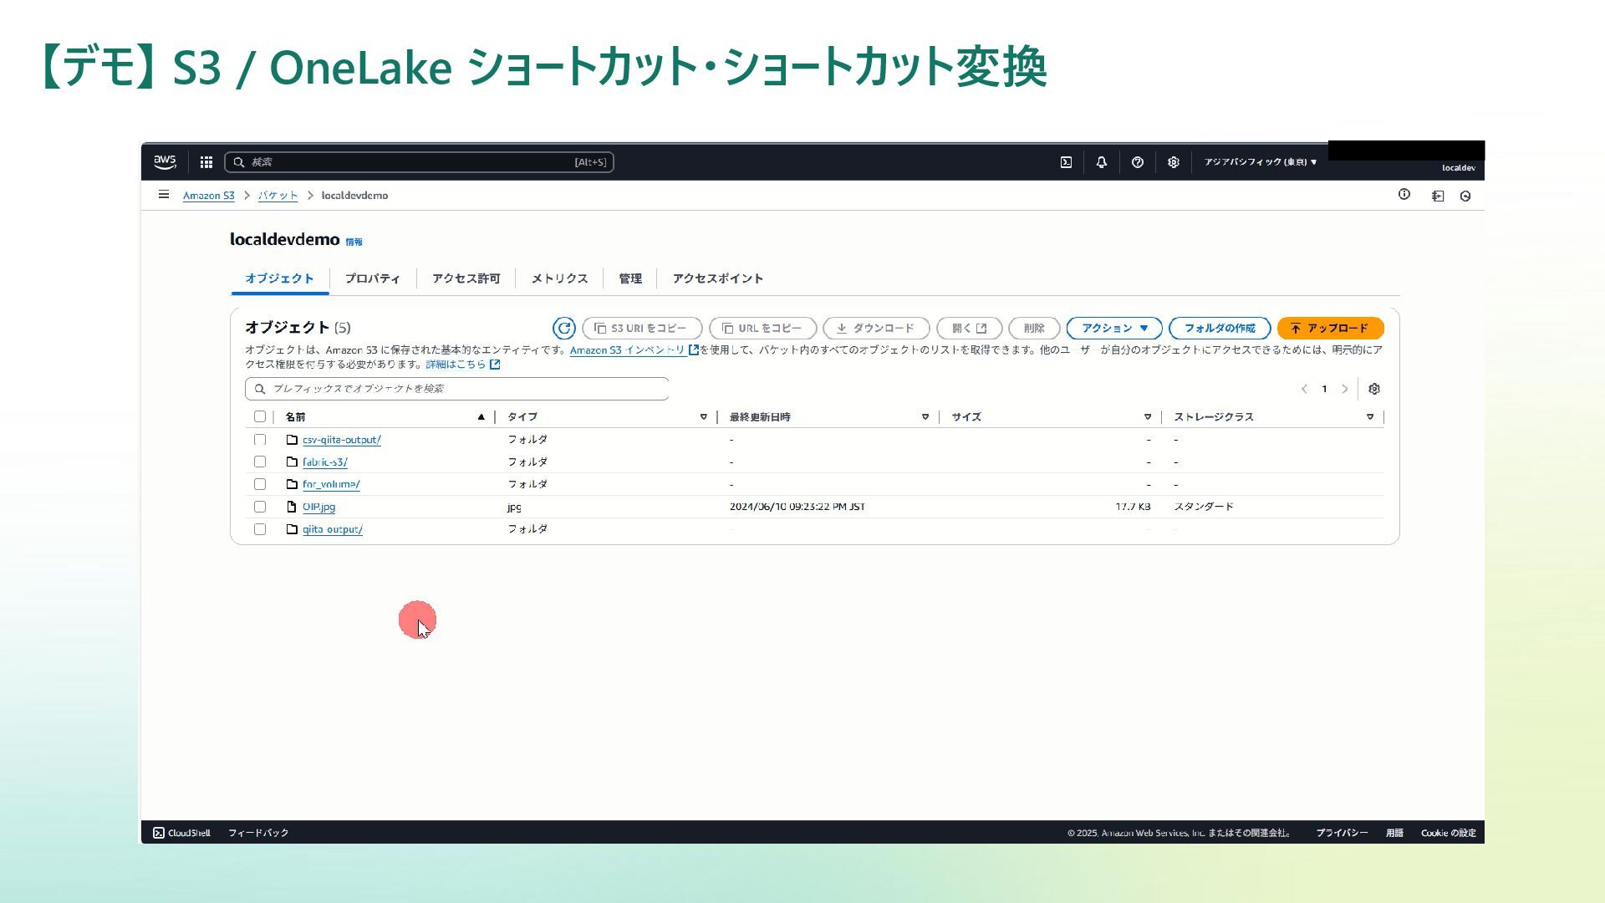This screenshot has width=1605, height=903.
Task: Toggle the hamburger side navigation menu
Action: click(x=163, y=195)
